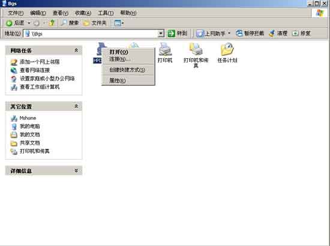Viewport: 330px width, 246px height.
Task: Open the Search (搜索) toolbar button
Action: click(x=70, y=23)
